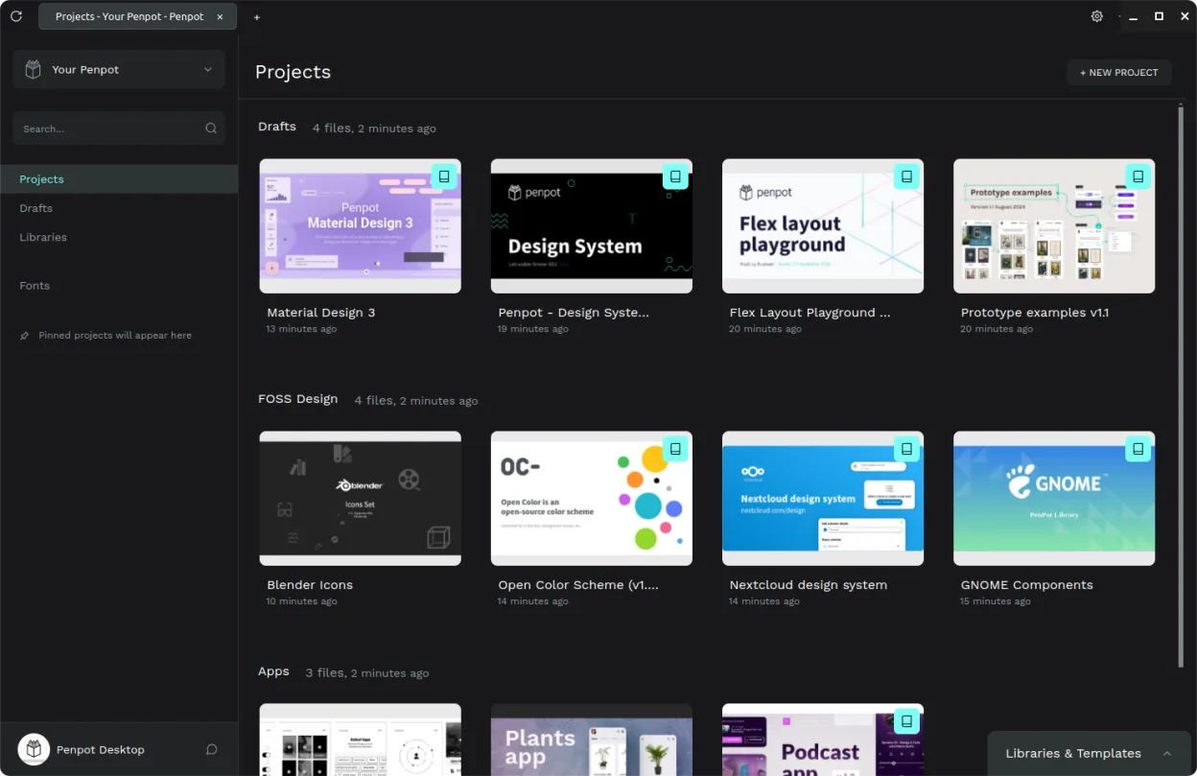Screen dimensions: 1197x776
Task: Click the library badge on Penpot Design System
Action: (675, 176)
